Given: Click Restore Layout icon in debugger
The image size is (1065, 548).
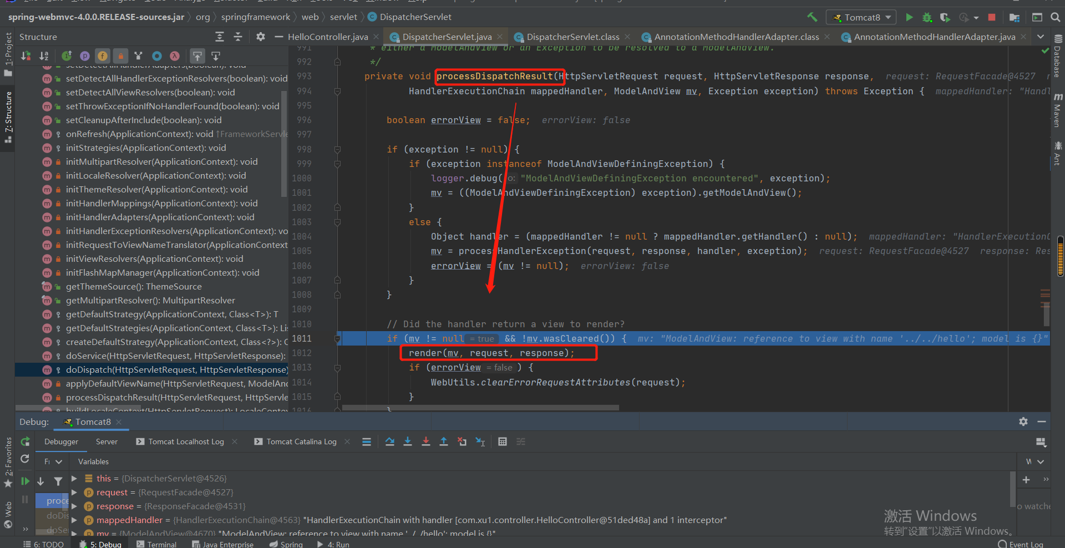Looking at the screenshot, I should click(x=1041, y=442).
